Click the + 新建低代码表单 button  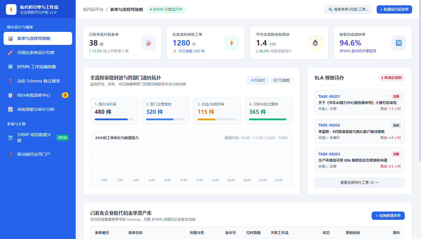point(394,9)
